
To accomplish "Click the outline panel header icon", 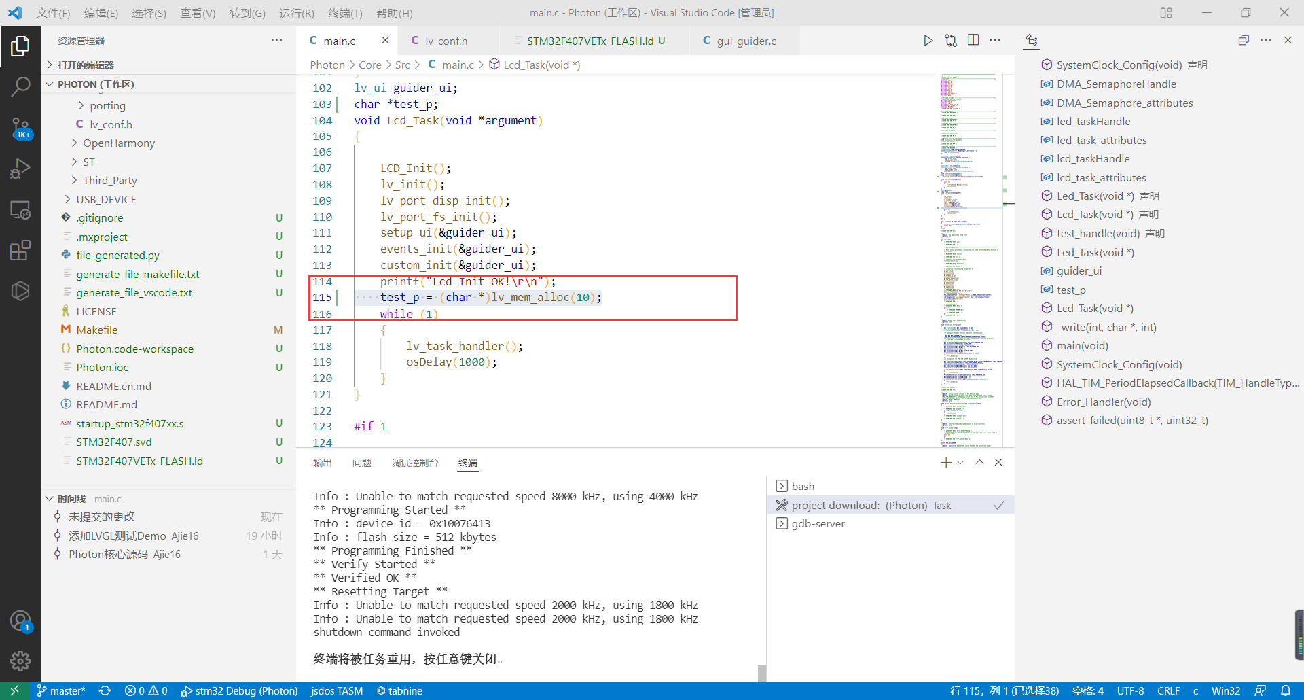I will point(1032,41).
